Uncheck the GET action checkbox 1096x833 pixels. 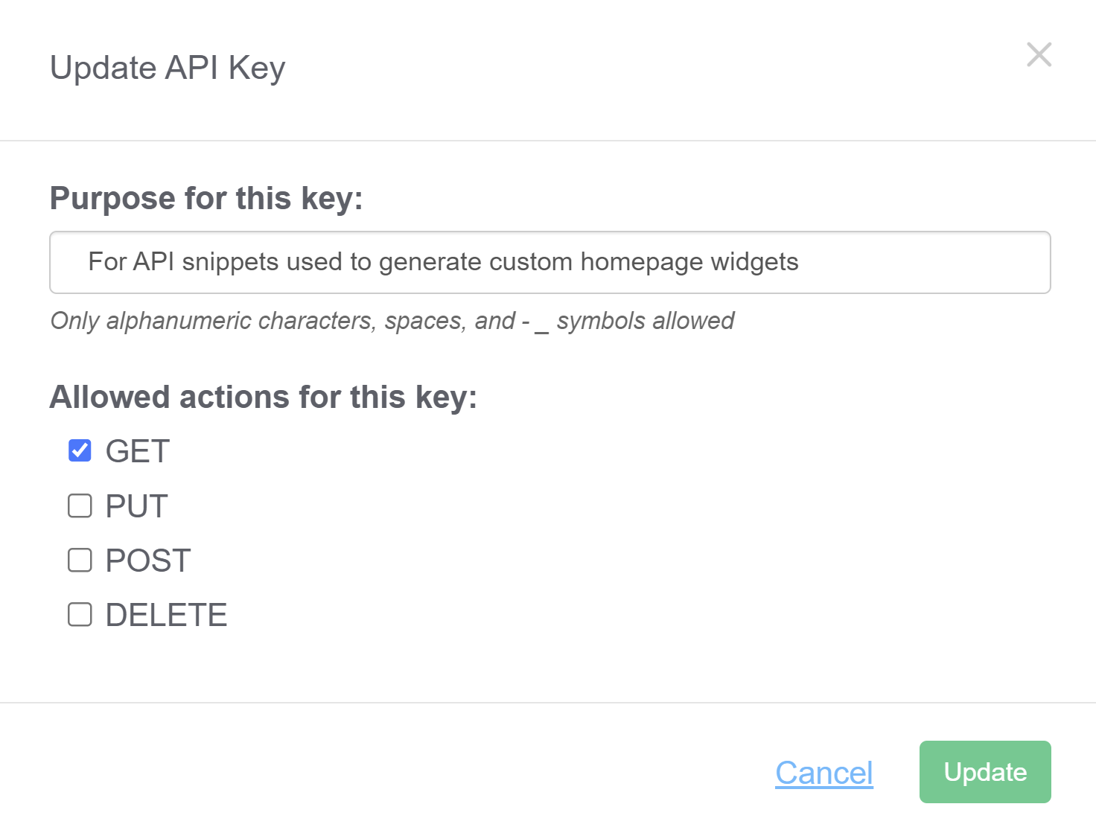pos(80,450)
